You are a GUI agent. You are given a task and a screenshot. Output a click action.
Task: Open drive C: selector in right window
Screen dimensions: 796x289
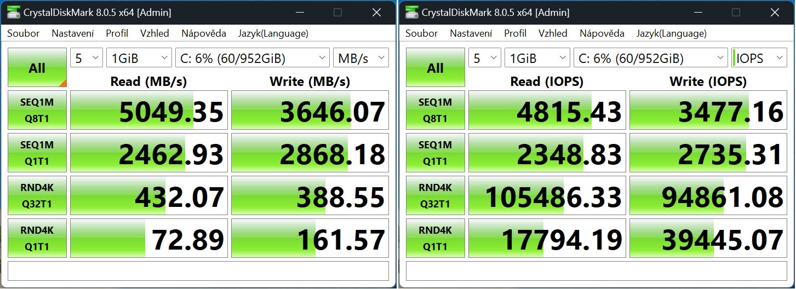coord(651,57)
